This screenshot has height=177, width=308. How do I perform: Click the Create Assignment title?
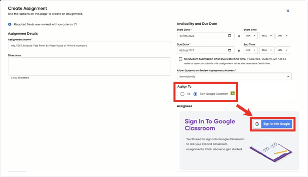pyautogui.click(x=27, y=9)
